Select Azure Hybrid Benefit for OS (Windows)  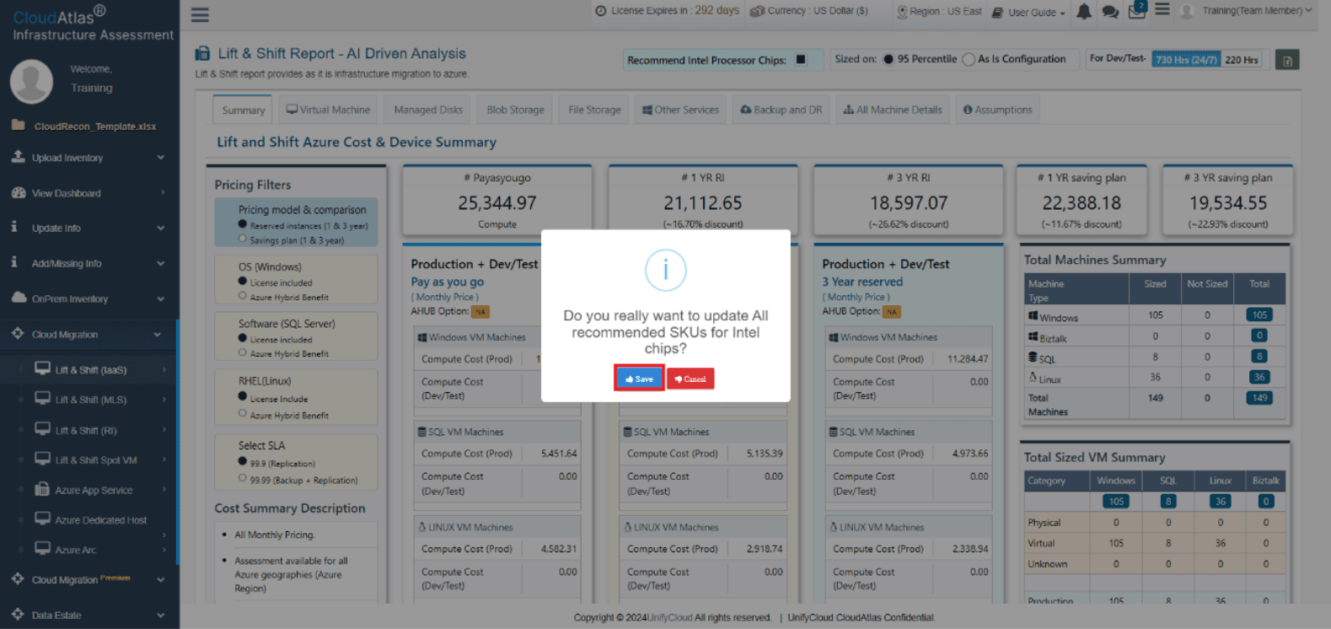click(243, 296)
